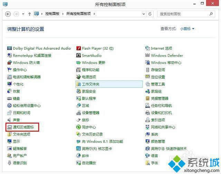Open the Flash Player (32 位) icon
Screen dimensions: 221x174
click(x=78, y=48)
